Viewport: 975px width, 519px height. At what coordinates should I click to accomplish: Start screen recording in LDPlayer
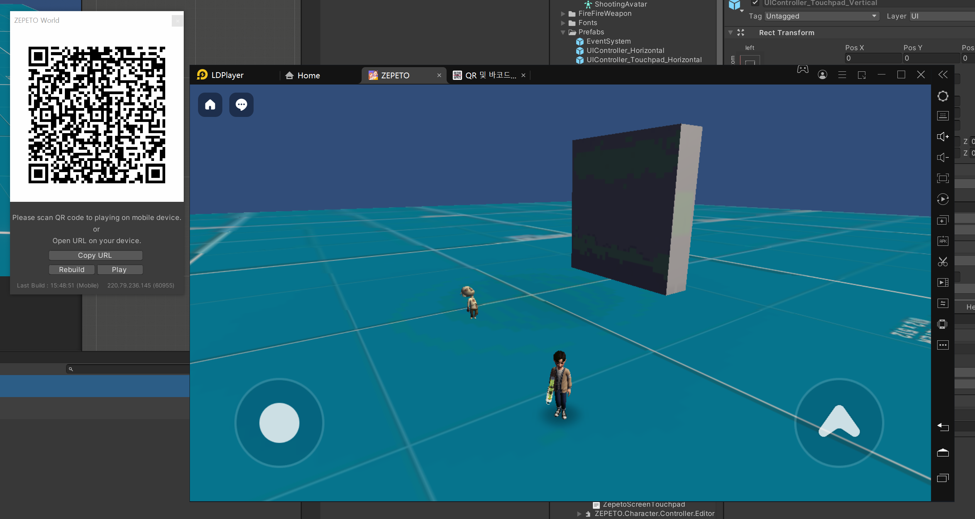coord(943,282)
